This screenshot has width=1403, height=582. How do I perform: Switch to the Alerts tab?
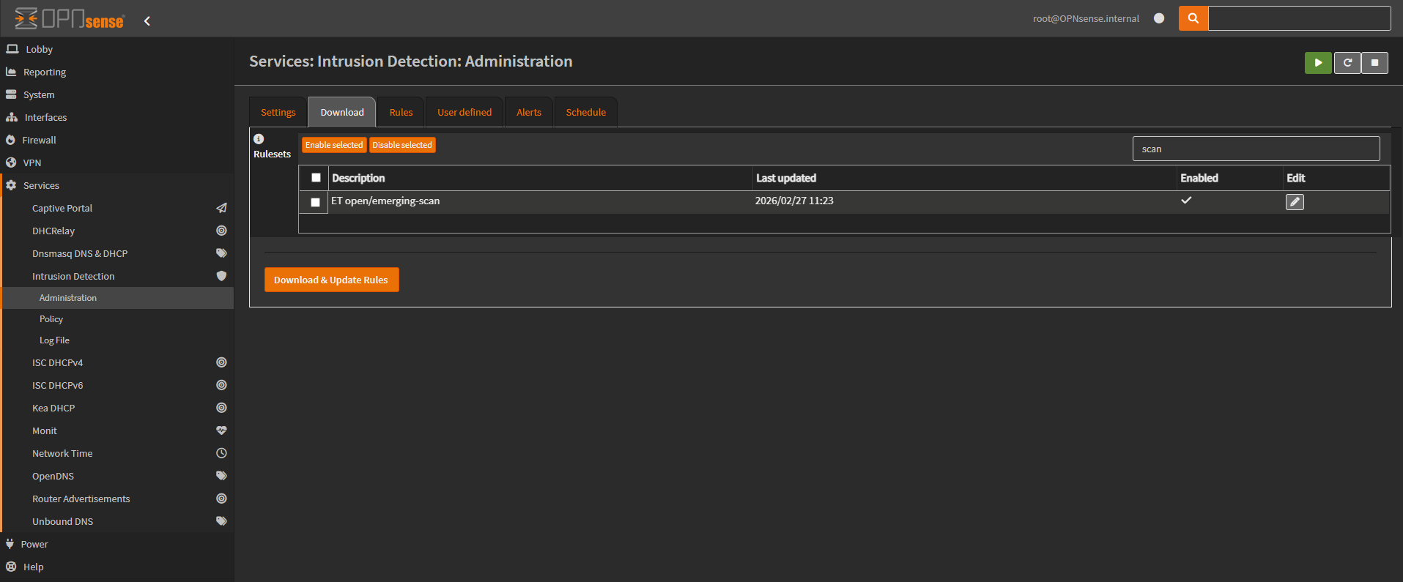coord(528,112)
